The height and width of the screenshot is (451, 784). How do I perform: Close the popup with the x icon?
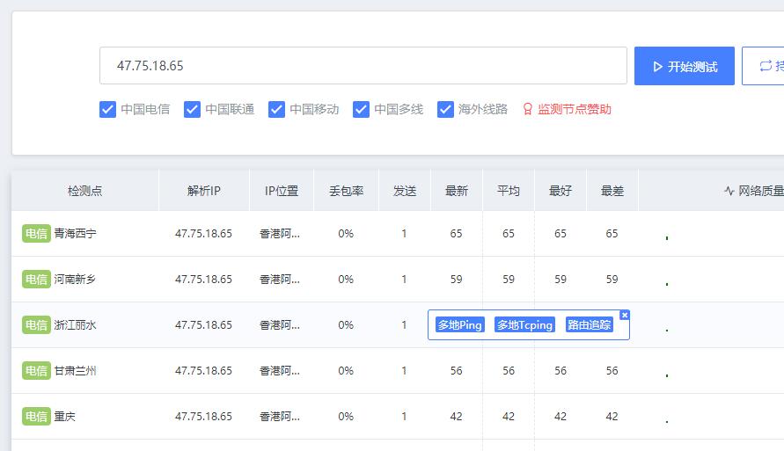point(625,315)
